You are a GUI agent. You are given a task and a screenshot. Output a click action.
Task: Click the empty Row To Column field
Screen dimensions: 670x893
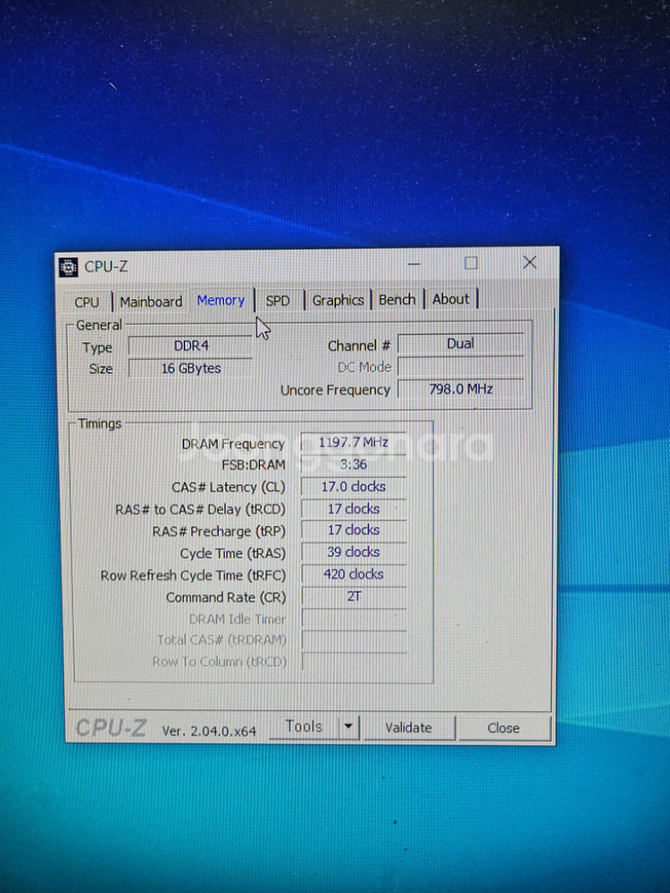353,662
